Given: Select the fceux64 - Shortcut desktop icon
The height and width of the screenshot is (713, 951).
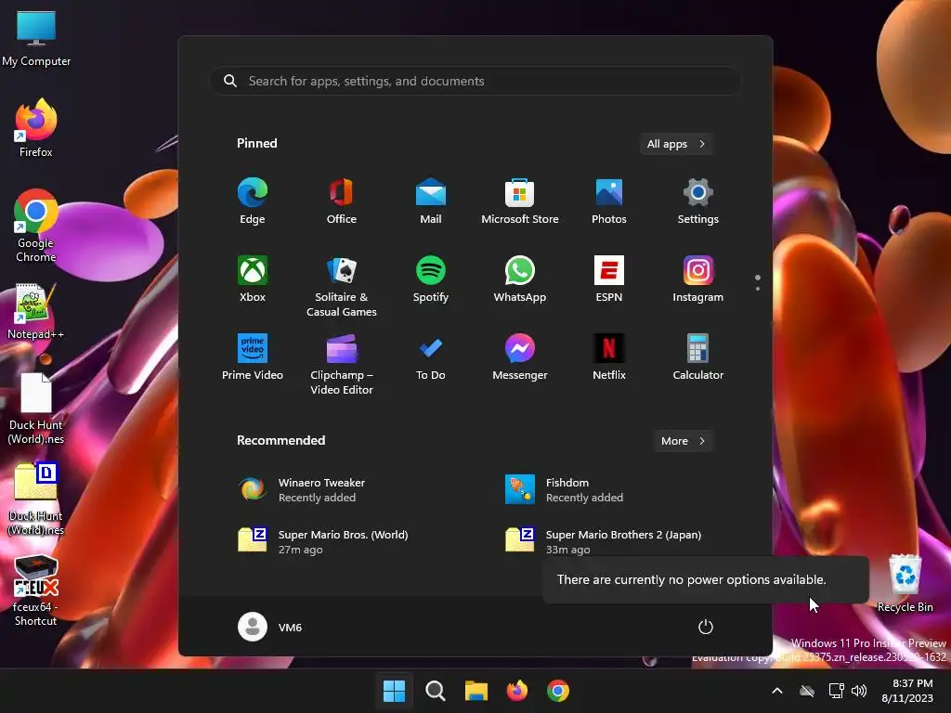Looking at the screenshot, I should click(36, 590).
